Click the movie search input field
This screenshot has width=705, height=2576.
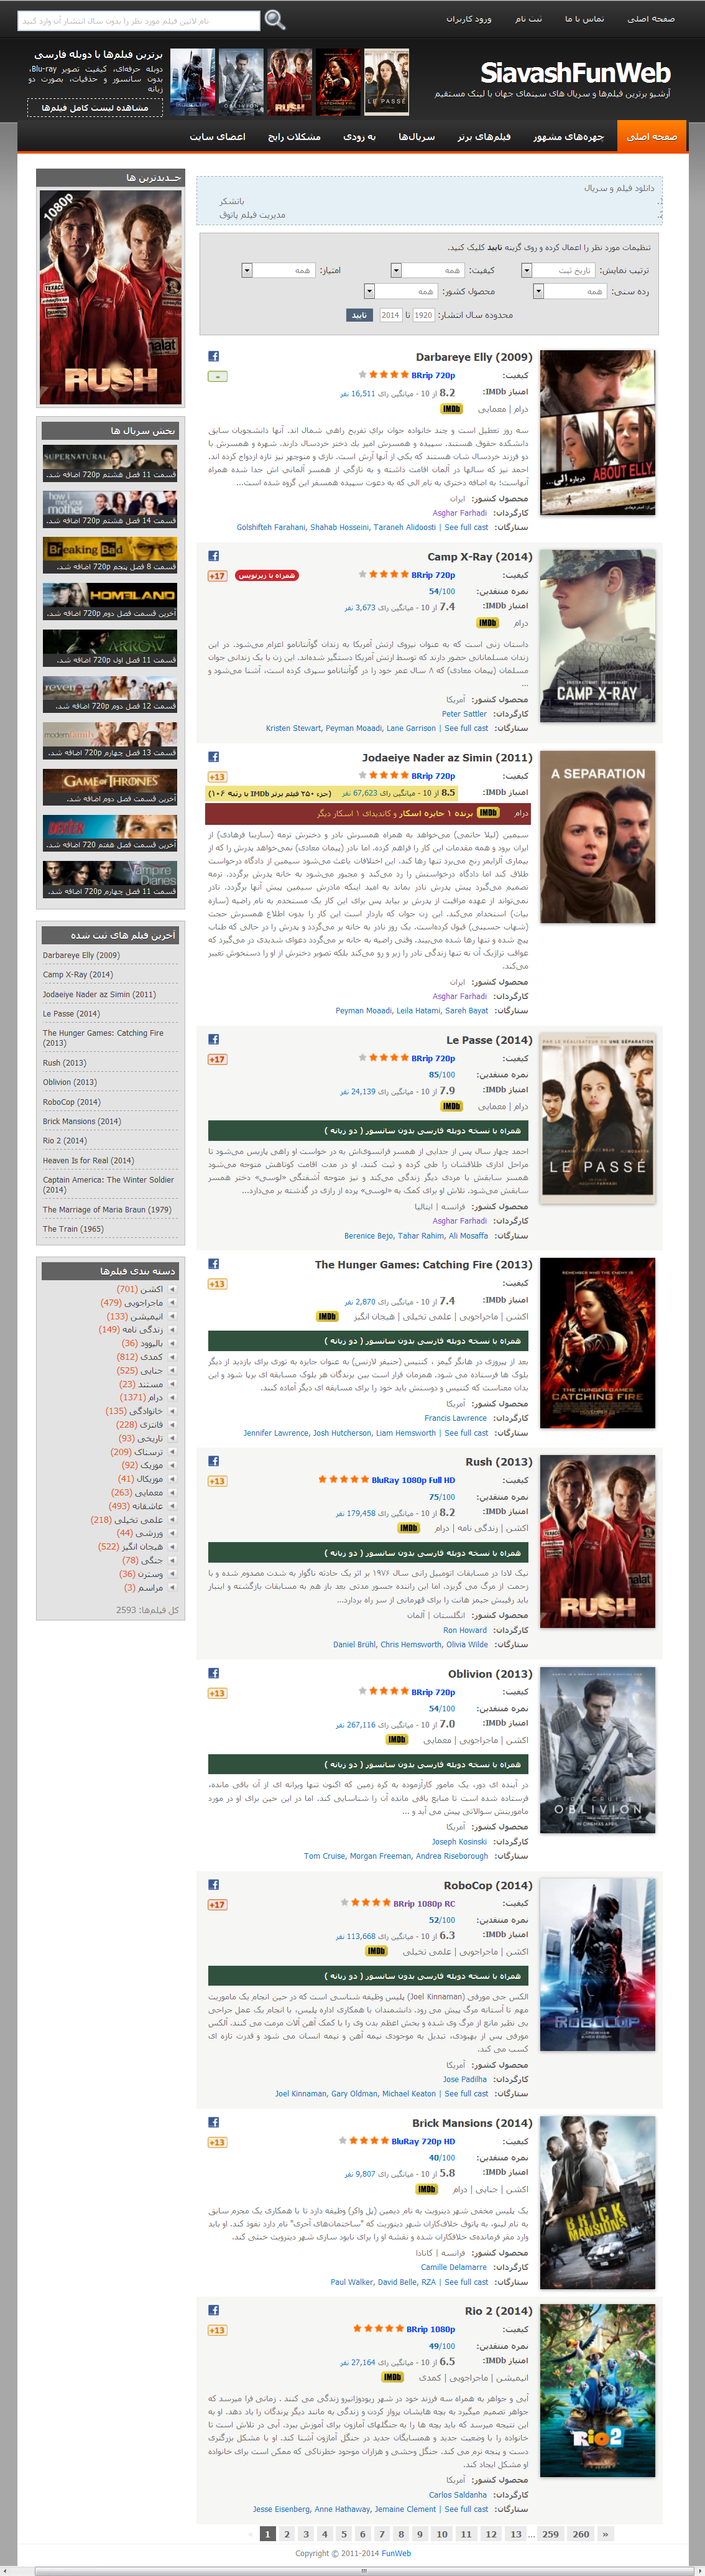[x=139, y=20]
